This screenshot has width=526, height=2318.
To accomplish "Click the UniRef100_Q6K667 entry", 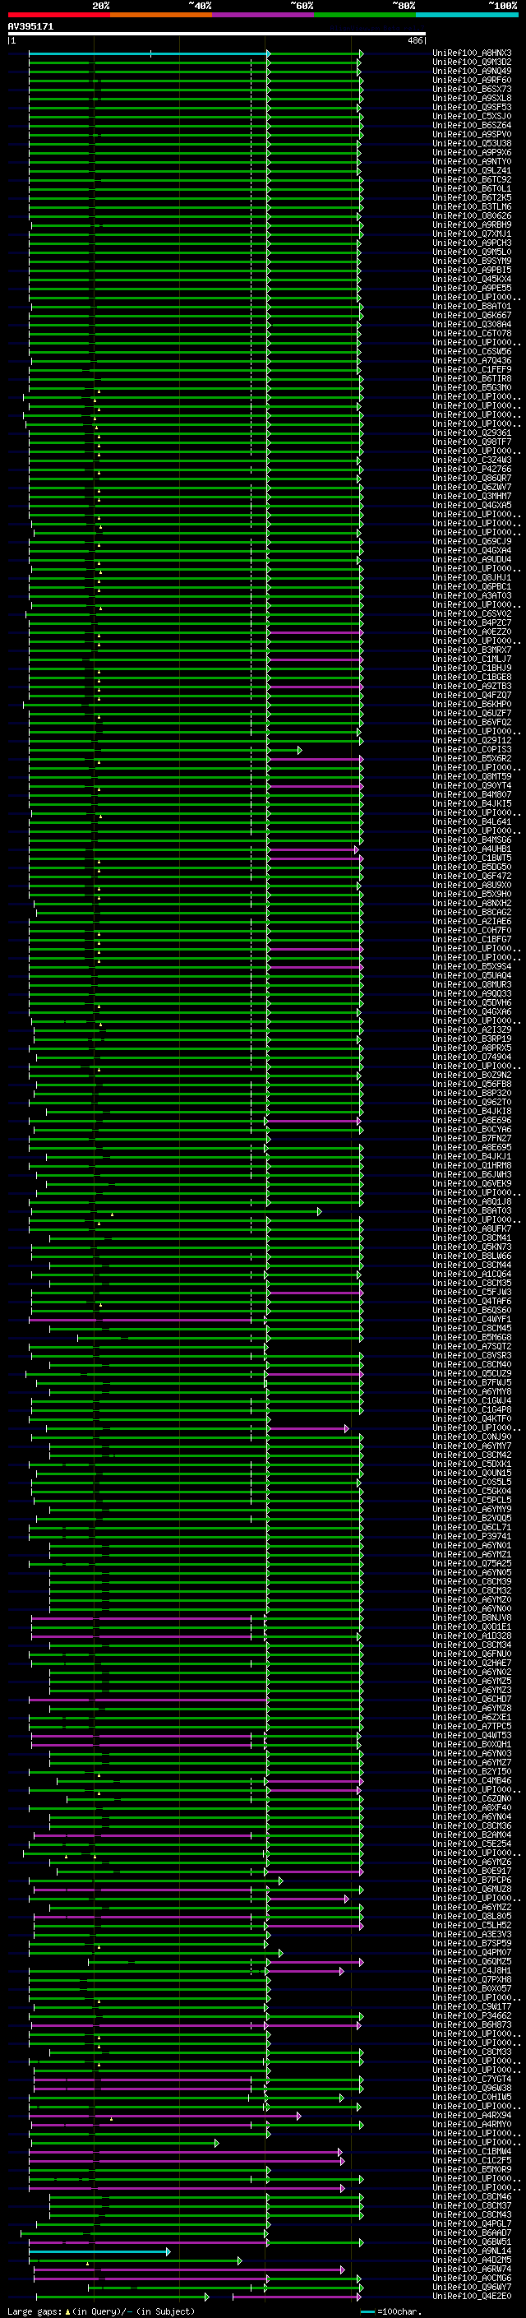I will (x=472, y=316).
